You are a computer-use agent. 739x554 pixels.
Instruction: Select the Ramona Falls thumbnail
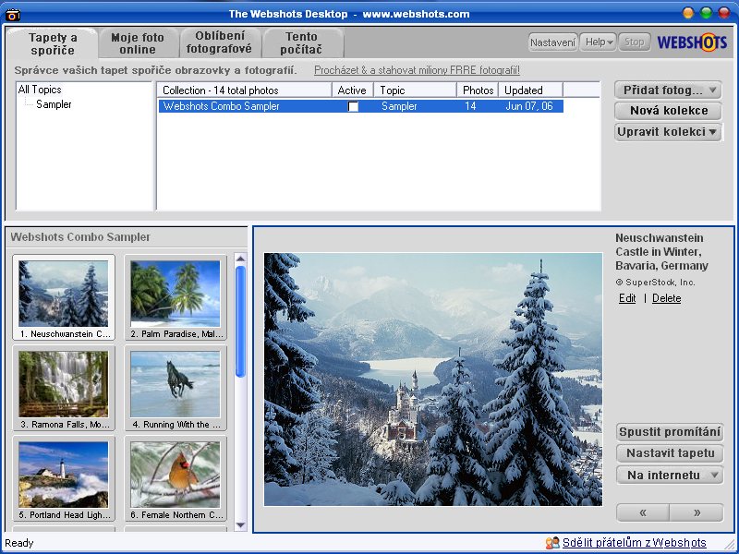(x=64, y=388)
